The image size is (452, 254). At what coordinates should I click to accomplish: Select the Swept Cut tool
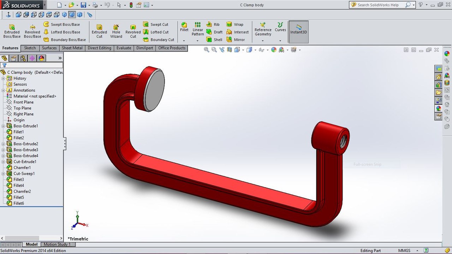pos(156,24)
